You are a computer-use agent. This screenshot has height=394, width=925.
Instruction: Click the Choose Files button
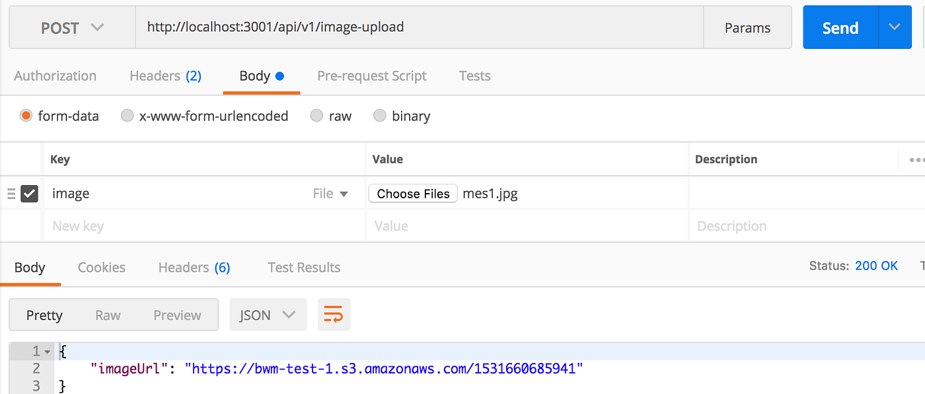click(413, 194)
